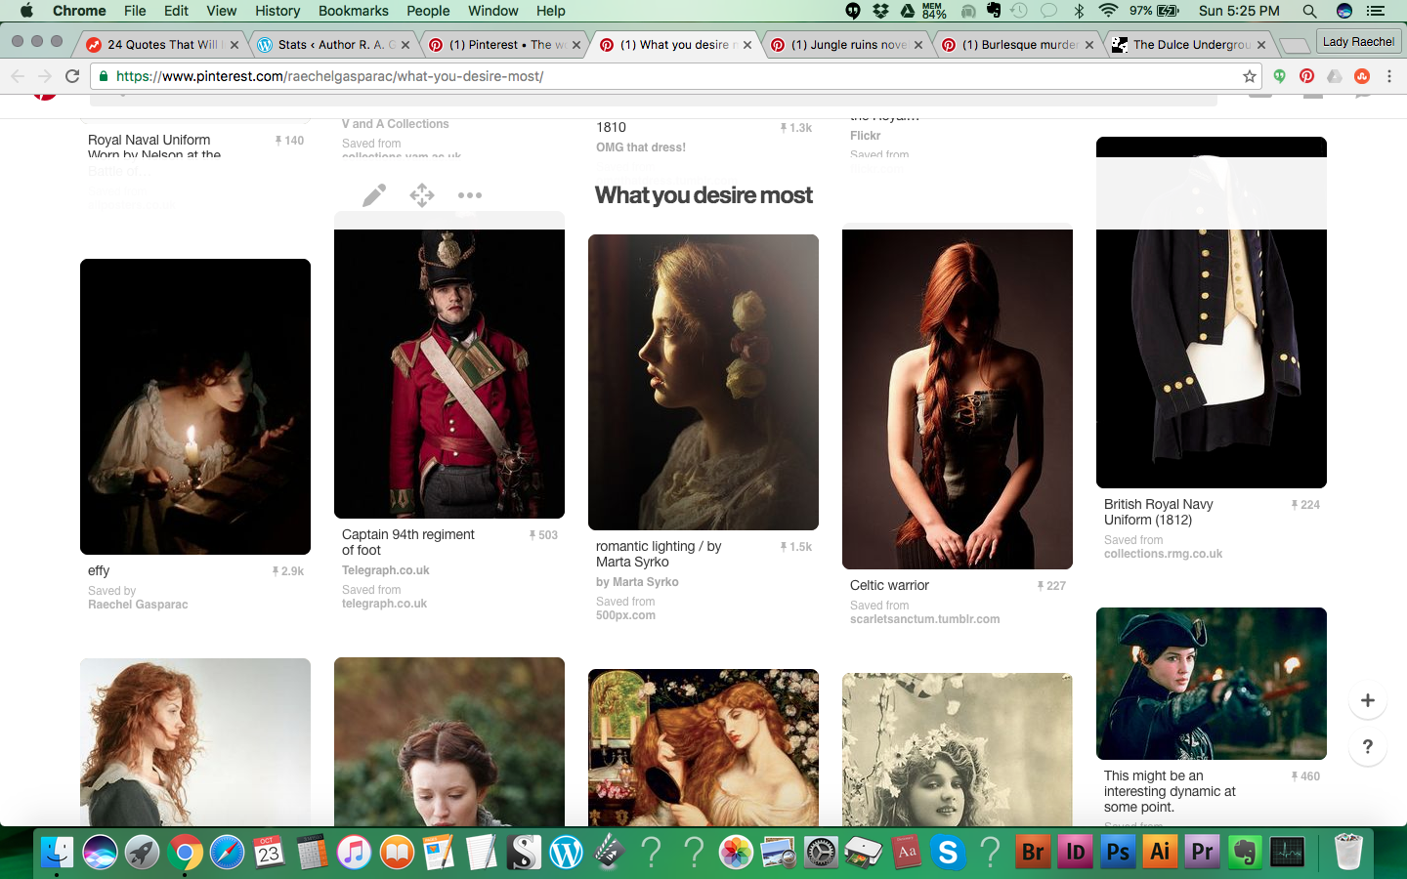
Task: Open the three-dots more options menu above the board
Action: point(470,195)
